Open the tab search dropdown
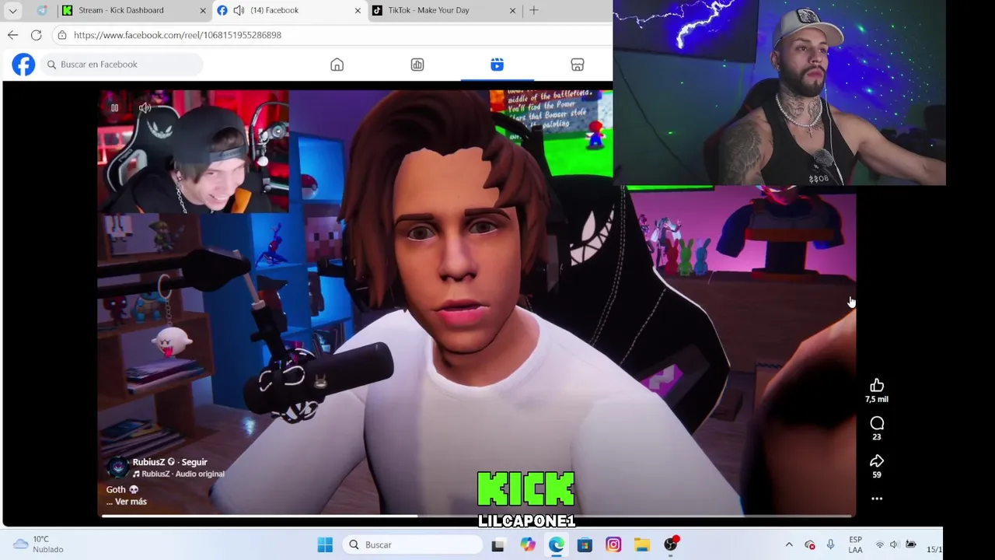Viewport: 995px width, 560px height. (12, 11)
